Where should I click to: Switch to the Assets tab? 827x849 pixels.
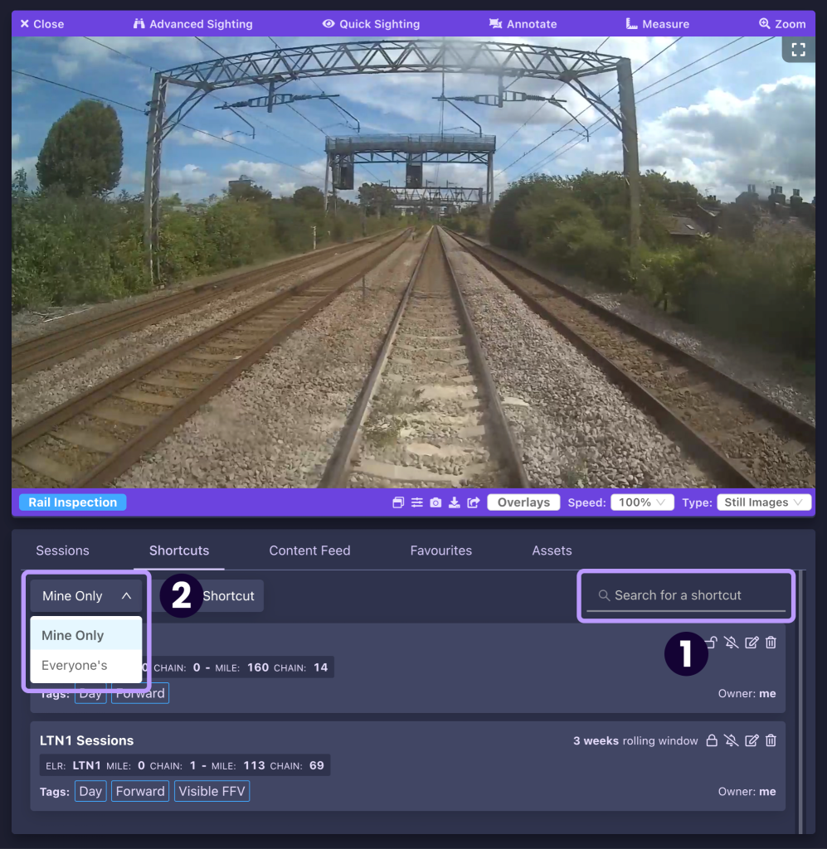click(x=552, y=551)
